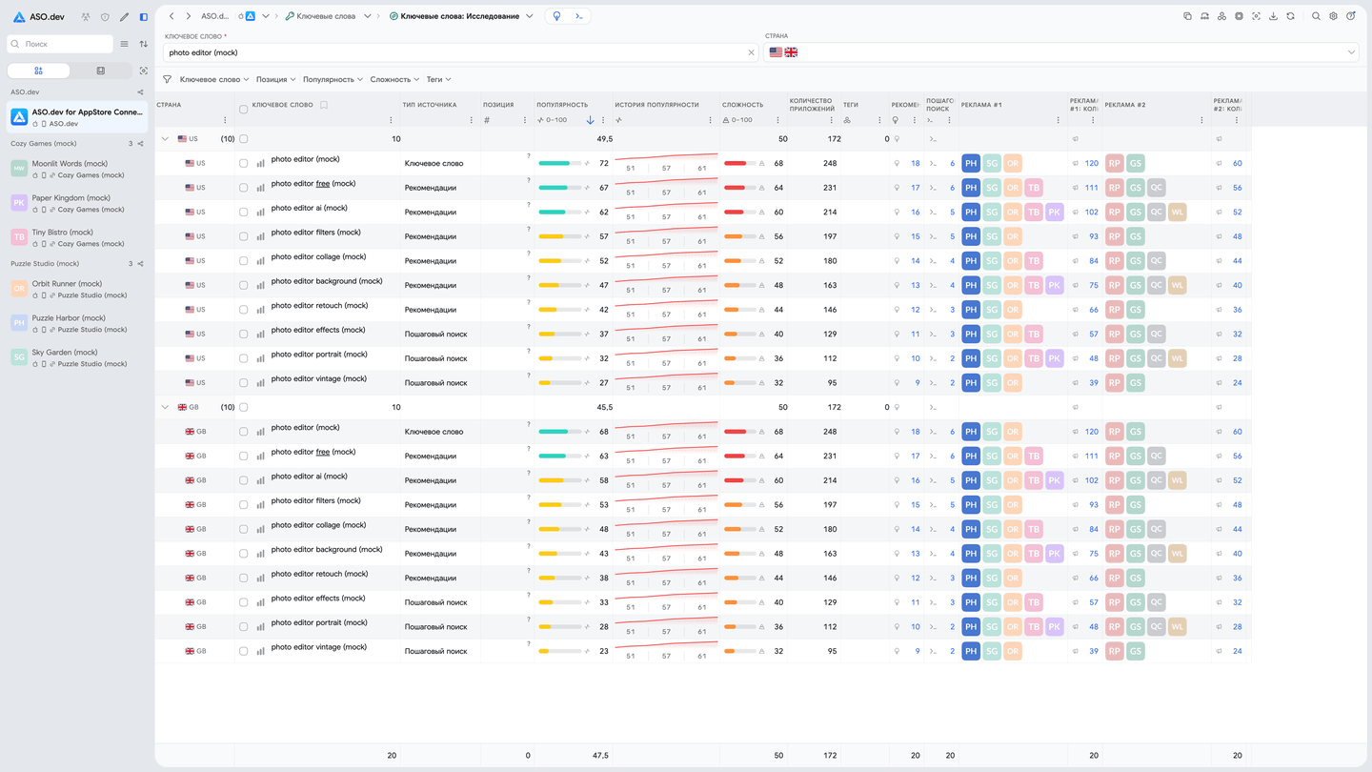This screenshot has height=772, width=1372.
Task: Open the settings gear icon
Action: 1333,16
